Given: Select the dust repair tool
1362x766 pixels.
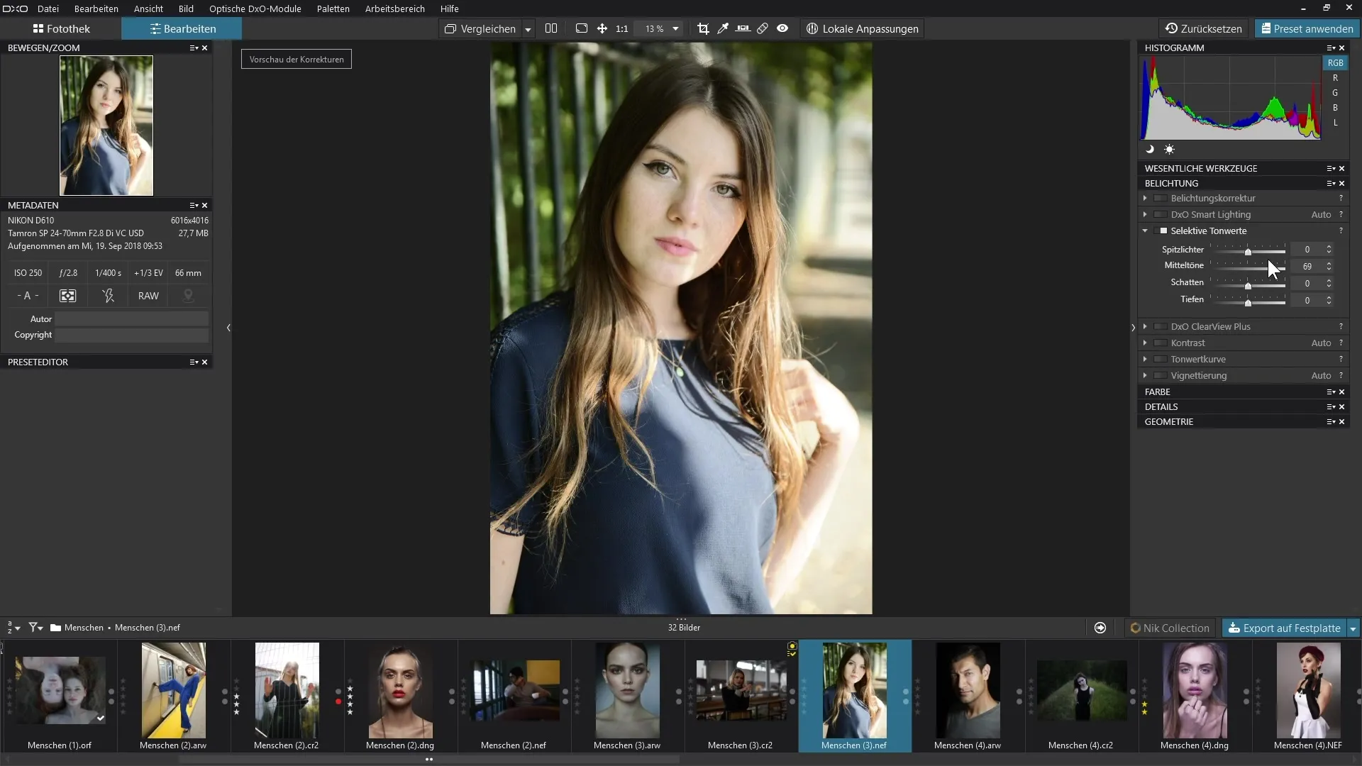Looking at the screenshot, I should pos(763,28).
